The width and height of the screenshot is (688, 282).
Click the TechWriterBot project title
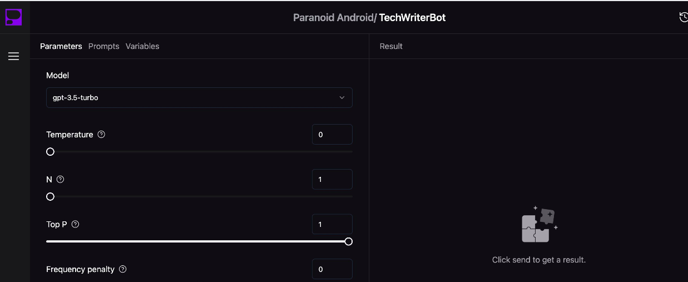point(412,17)
